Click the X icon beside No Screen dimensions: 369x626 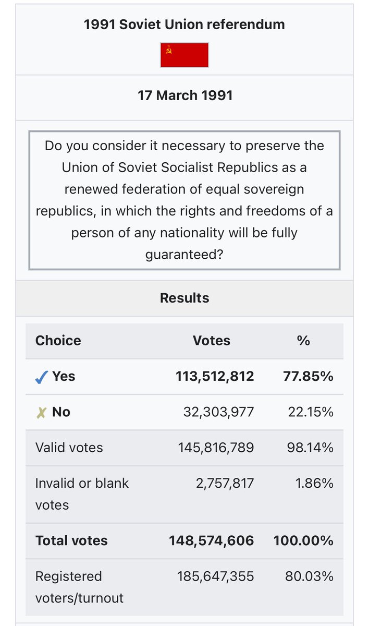(41, 412)
